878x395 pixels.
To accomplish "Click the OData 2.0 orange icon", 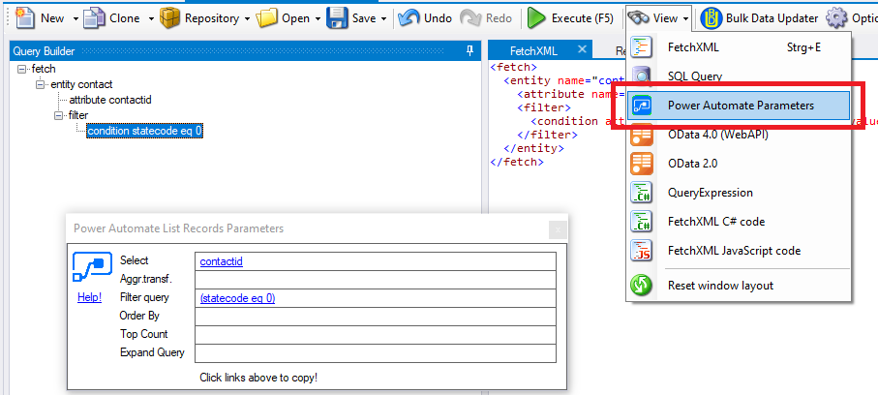I will (641, 164).
